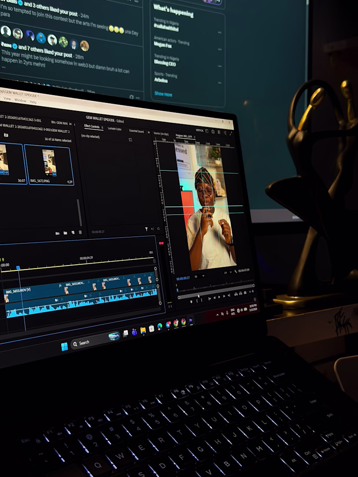
Task: Click the Program monitor playhead timecode 00:00:00:27
Action: [x=183, y=278]
